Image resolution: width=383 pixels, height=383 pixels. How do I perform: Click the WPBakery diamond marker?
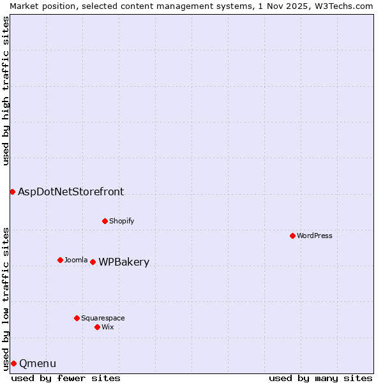93,262
